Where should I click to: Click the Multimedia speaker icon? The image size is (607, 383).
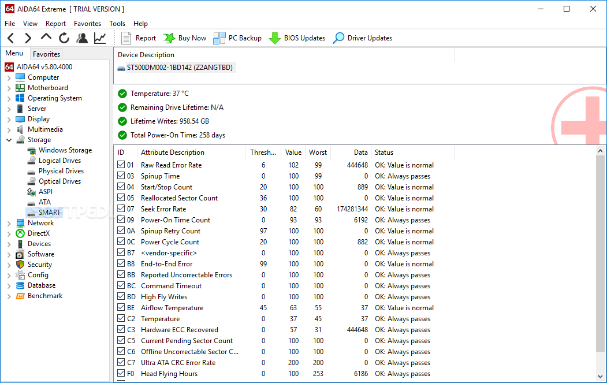click(x=20, y=129)
